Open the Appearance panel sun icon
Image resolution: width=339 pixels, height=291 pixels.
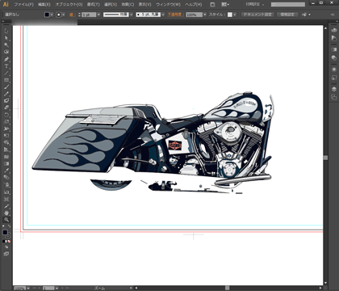[x=334, y=70]
